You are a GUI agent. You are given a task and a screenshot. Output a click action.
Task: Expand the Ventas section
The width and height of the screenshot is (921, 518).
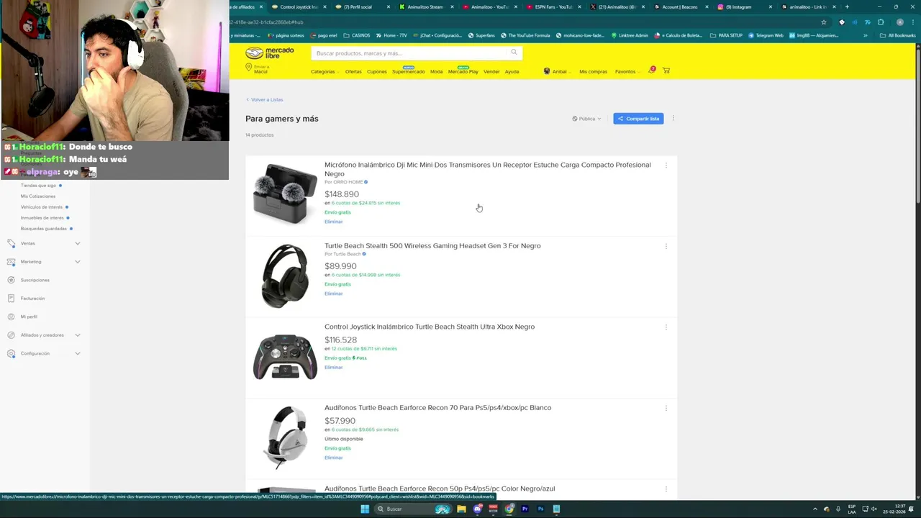(77, 243)
